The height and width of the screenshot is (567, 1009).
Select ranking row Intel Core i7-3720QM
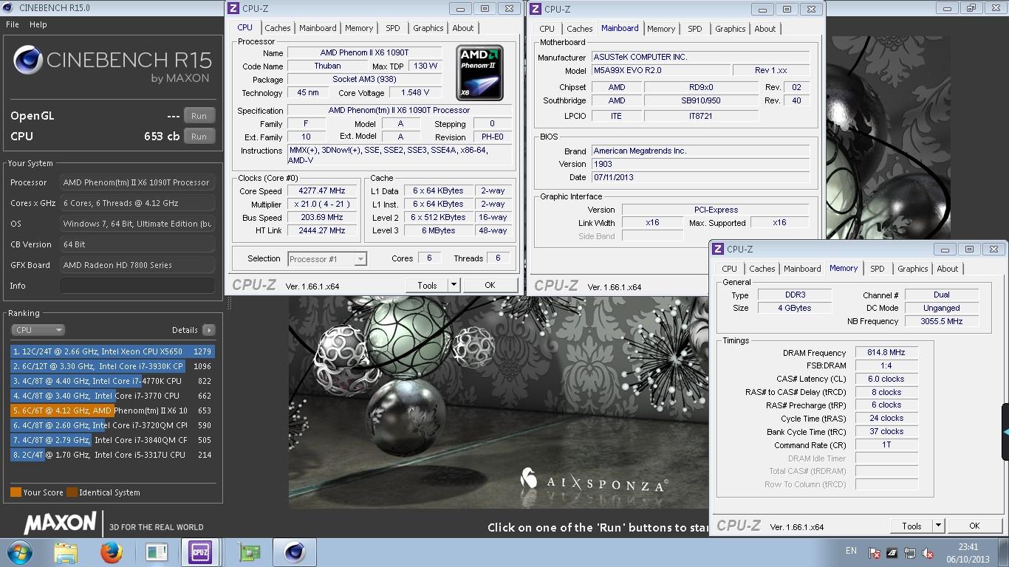coord(112,425)
